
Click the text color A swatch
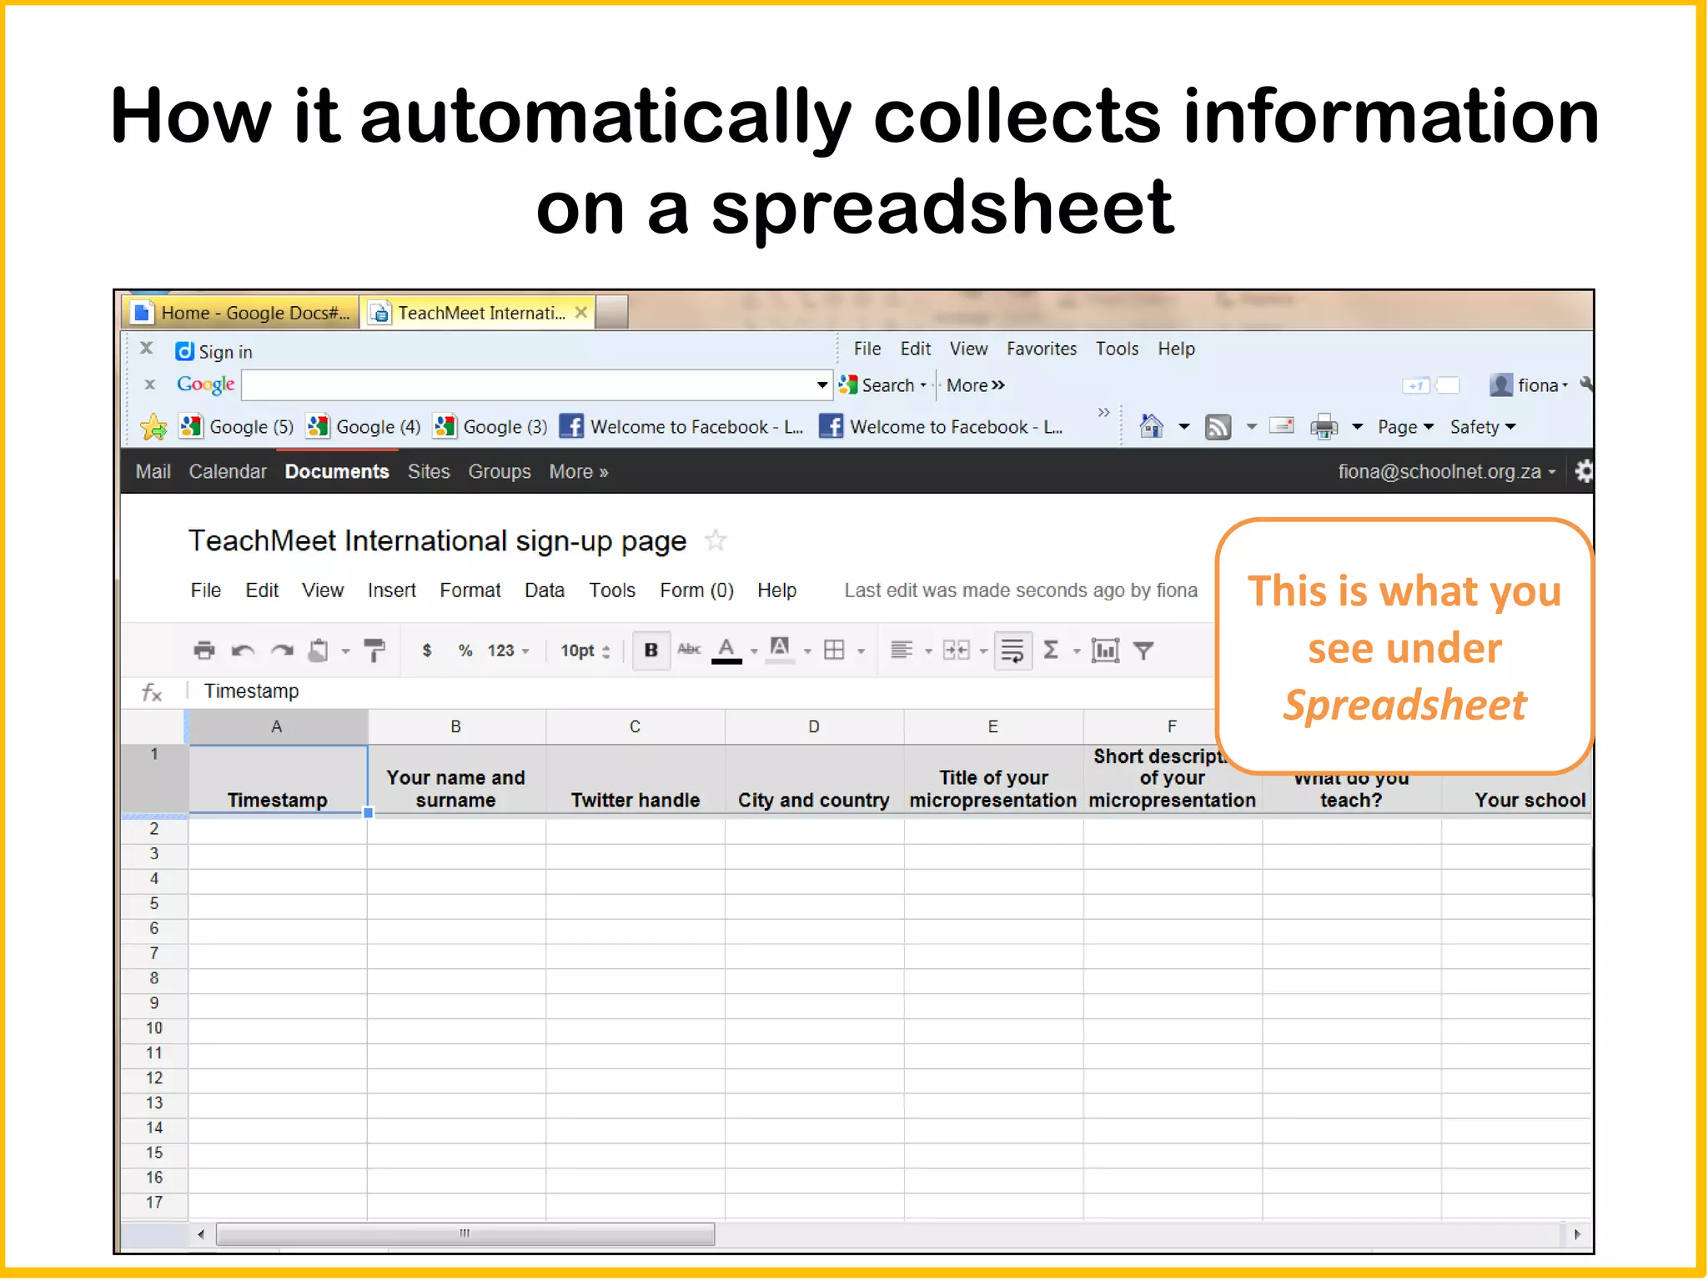coord(726,651)
